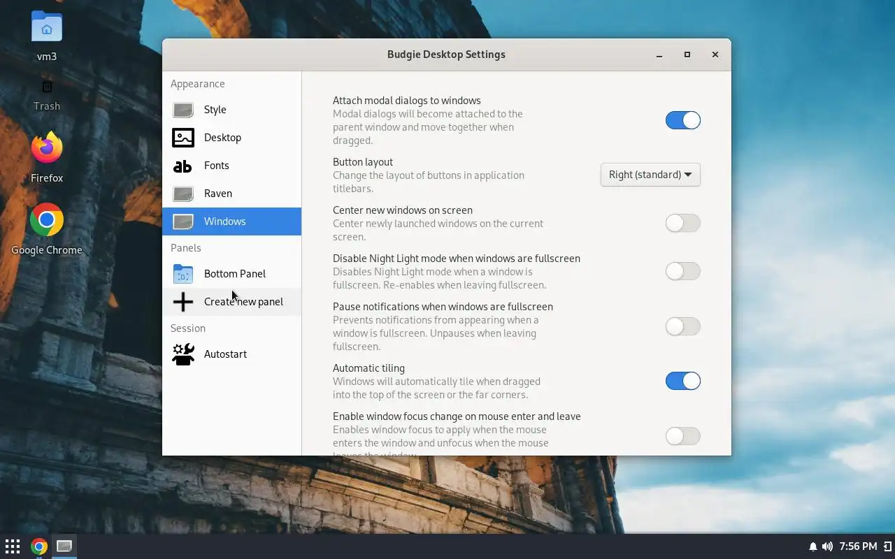
Task: Click the Chrome icon in the taskbar
Action: pos(39,546)
